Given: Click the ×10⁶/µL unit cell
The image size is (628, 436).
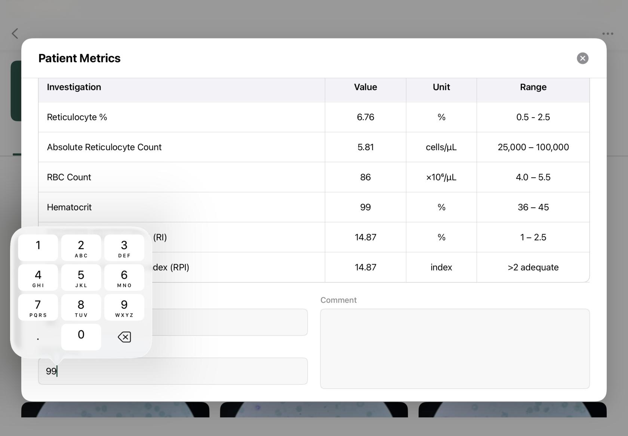Looking at the screenshot, I should pyautogui.click(x=441, y=177).
